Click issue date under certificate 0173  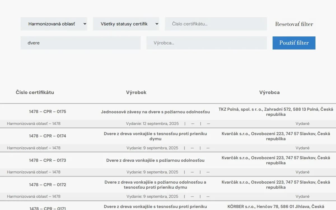coord(152,172)
